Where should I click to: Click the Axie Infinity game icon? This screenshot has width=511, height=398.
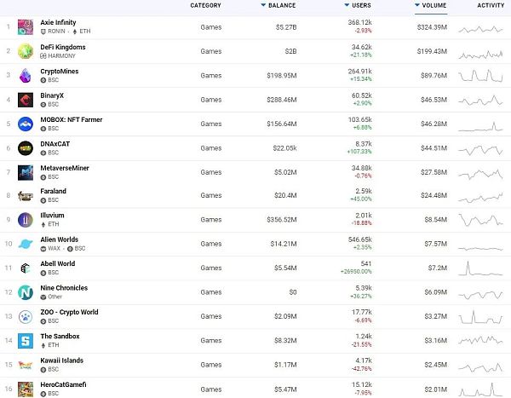(25, 26)
